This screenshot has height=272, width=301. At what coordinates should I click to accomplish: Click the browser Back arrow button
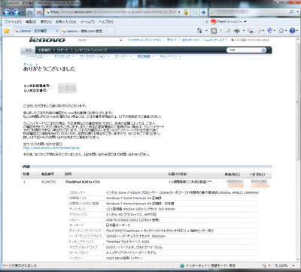[x=7, y=12]
